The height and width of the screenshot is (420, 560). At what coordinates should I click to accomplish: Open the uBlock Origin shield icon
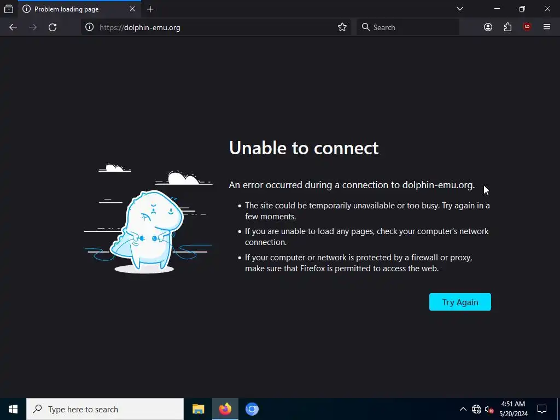[527, 27]
